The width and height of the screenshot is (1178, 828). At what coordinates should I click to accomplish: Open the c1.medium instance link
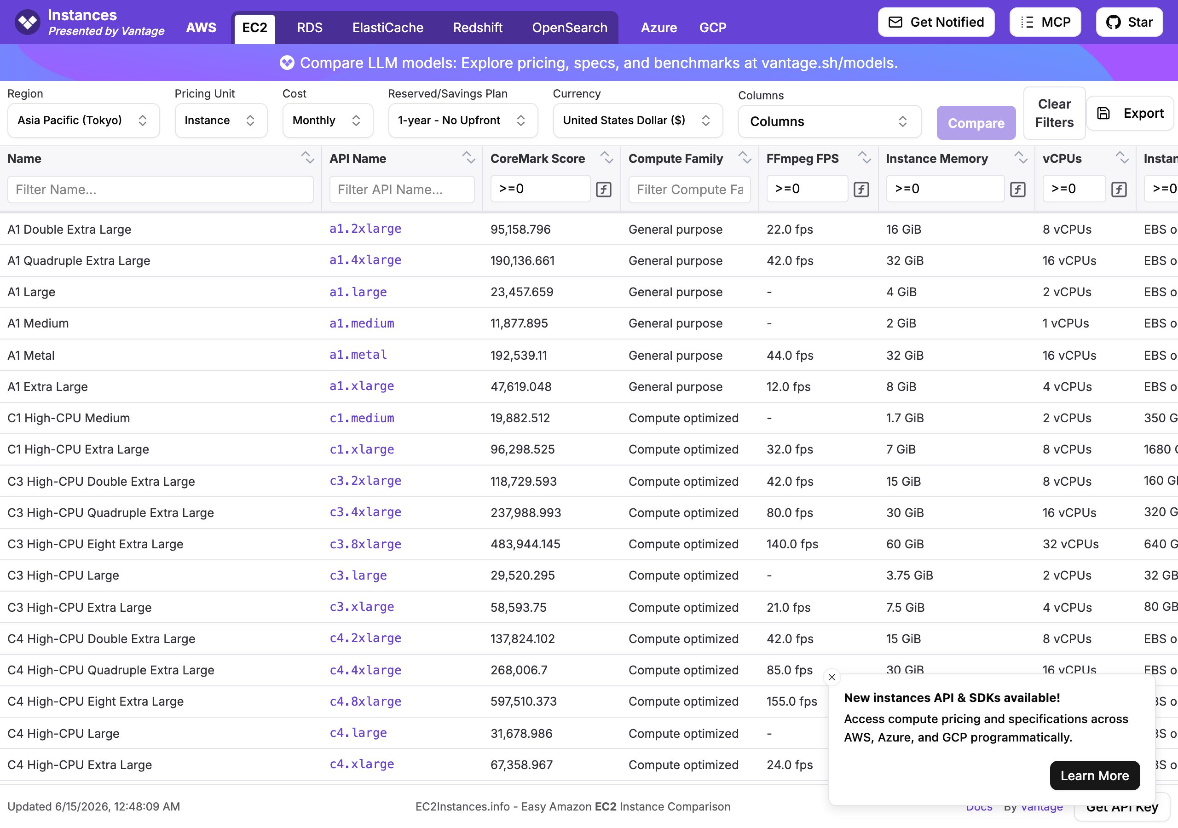[x=362, y=418]
